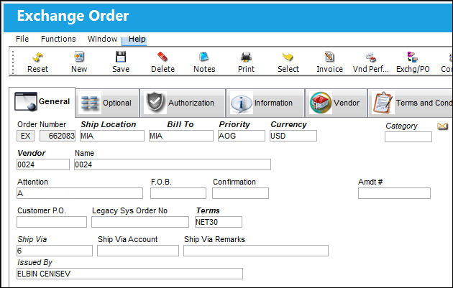Click the vendor Name field
Screen dimensions: 453x288
coord(173,164)
